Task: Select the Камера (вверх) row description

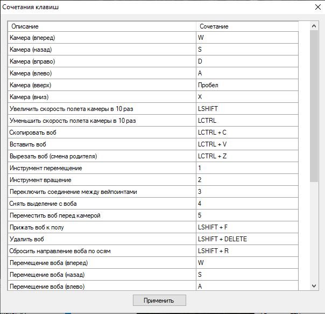Action: (x=102, y=85)
